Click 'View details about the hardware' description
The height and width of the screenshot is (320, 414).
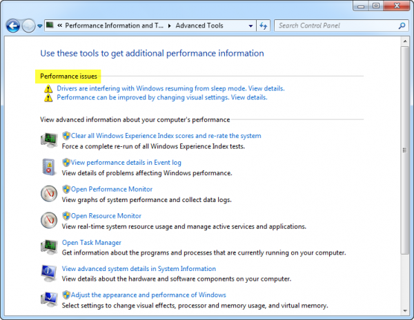point(177,279)
